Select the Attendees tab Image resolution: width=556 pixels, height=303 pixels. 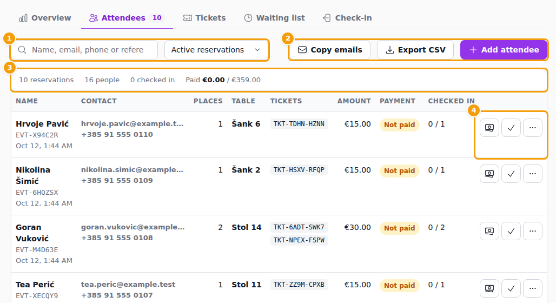[x=127, y=18]
